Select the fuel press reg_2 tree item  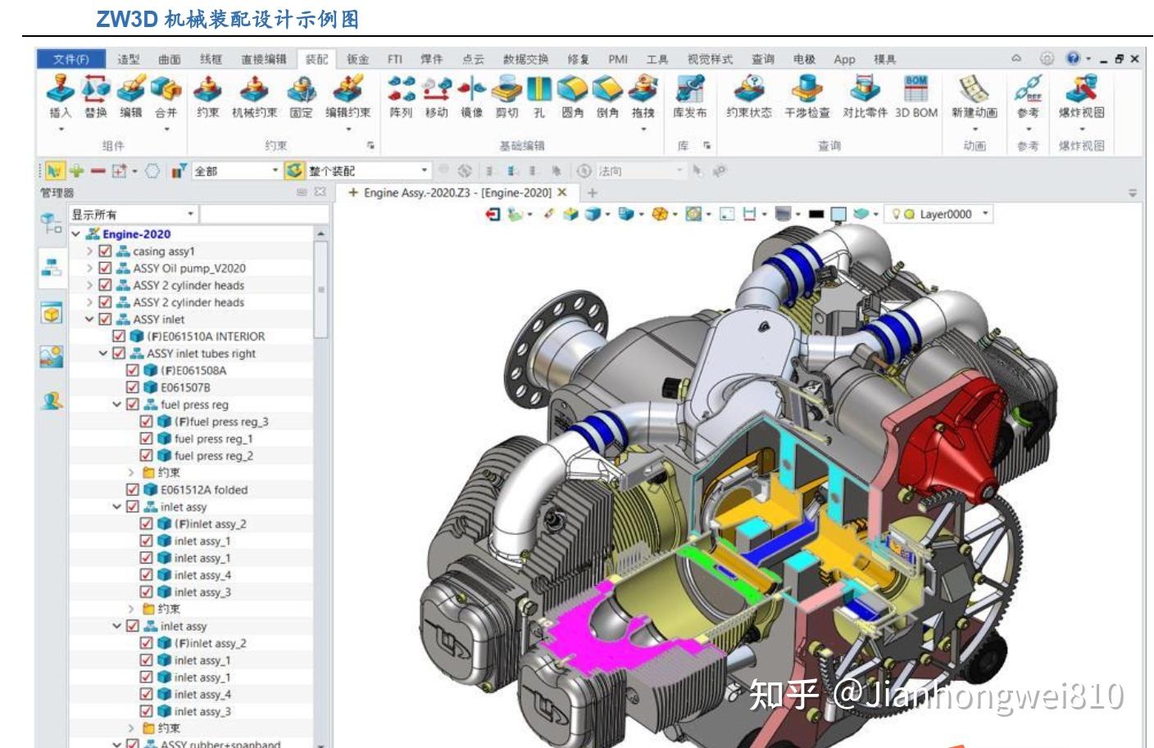[x=214, y=456]
